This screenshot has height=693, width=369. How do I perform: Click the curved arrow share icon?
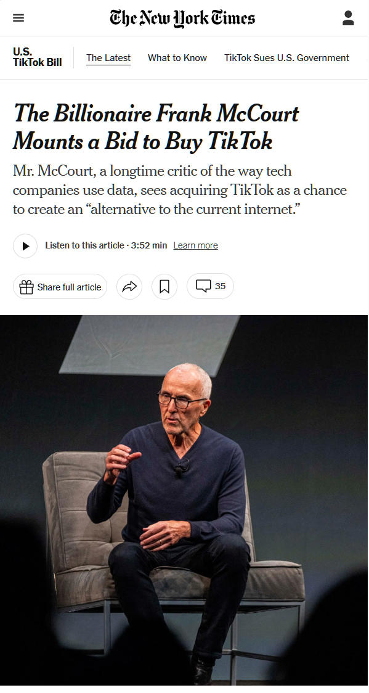click(x=129, y=287)
